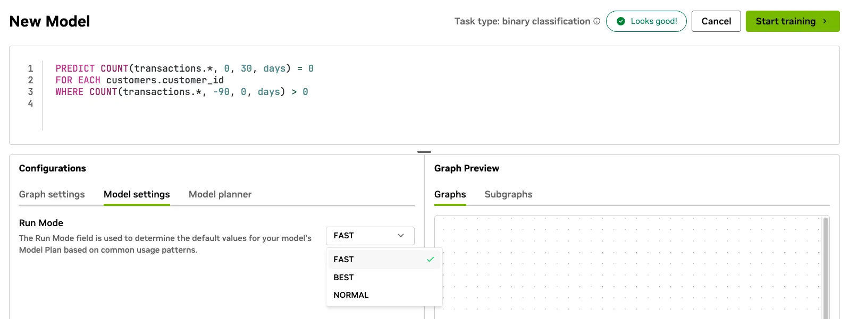Click the Task type: binary classification label
849x319 pixels.
coord(523,21)
